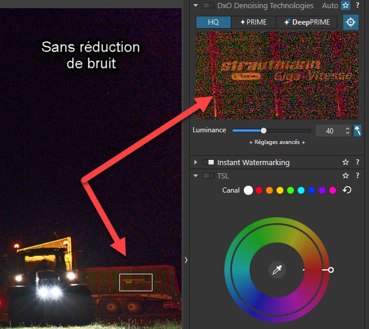Toggle the TSL on/off switch

coord(209,176)
